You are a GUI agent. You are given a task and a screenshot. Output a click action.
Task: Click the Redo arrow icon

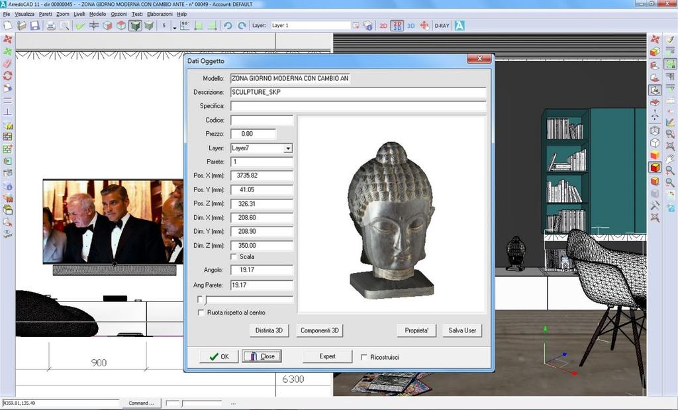(242, 26)
